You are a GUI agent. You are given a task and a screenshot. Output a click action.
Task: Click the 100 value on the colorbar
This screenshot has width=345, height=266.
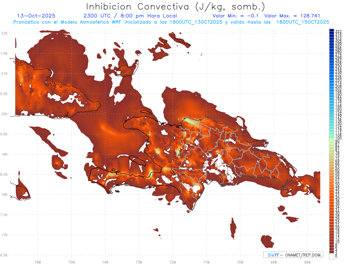[338, 139]
